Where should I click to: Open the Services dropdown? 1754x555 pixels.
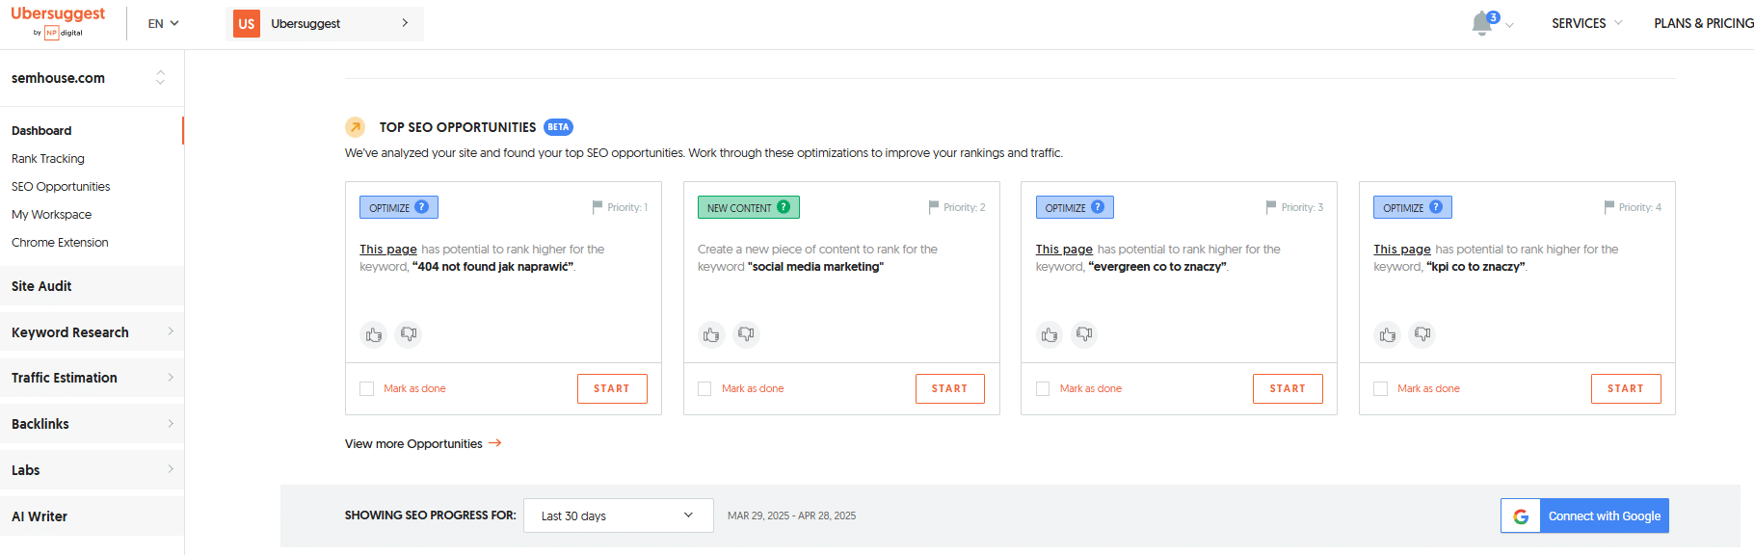click(x=1586, y=23)
